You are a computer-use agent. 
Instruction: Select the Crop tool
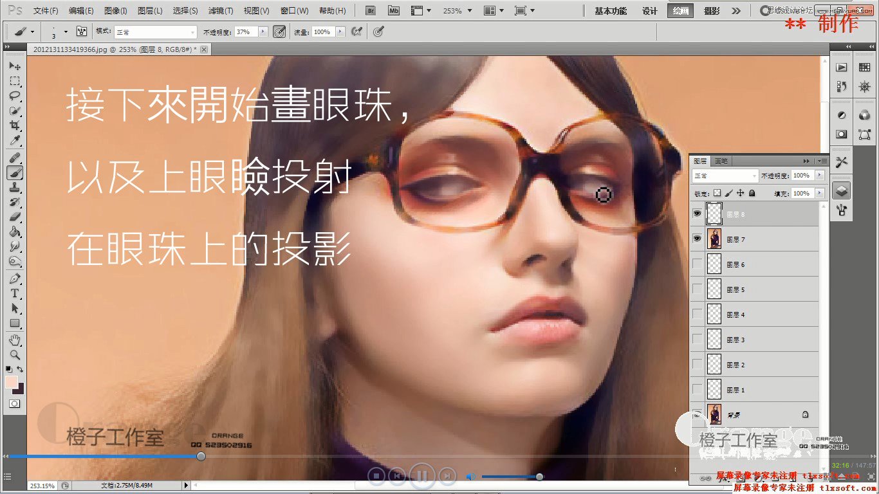[15, 125]
